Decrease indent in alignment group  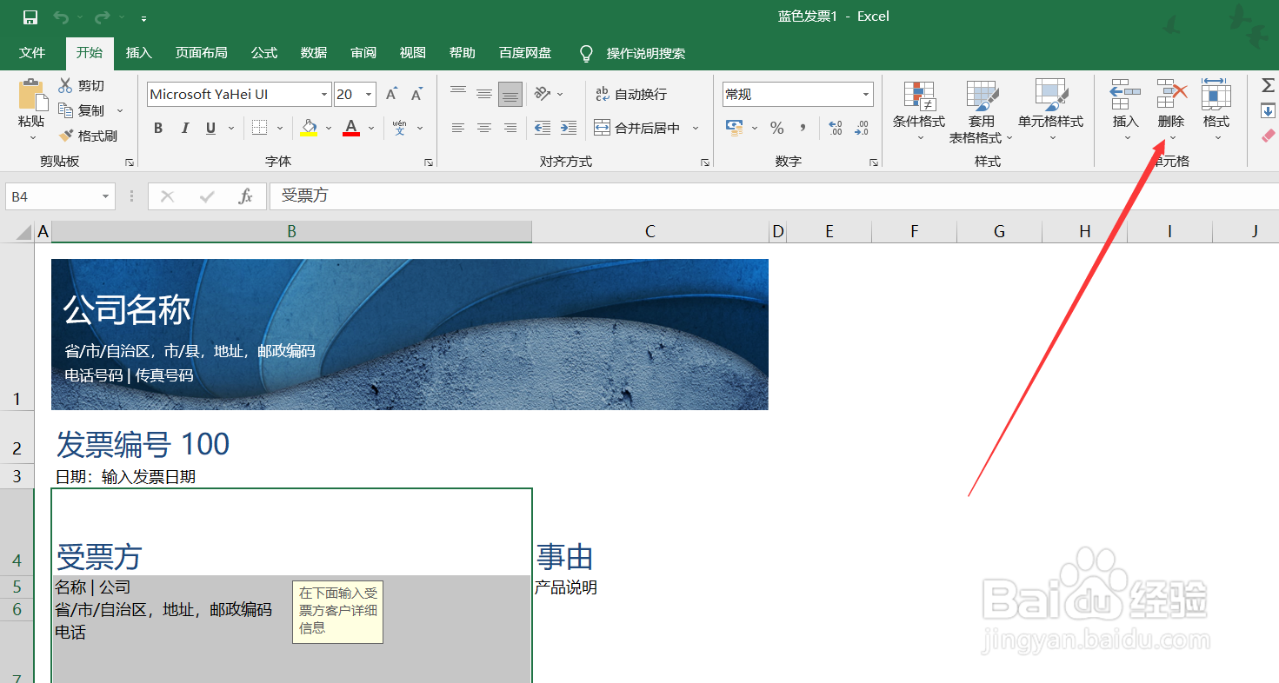click(x=543, y=128)
